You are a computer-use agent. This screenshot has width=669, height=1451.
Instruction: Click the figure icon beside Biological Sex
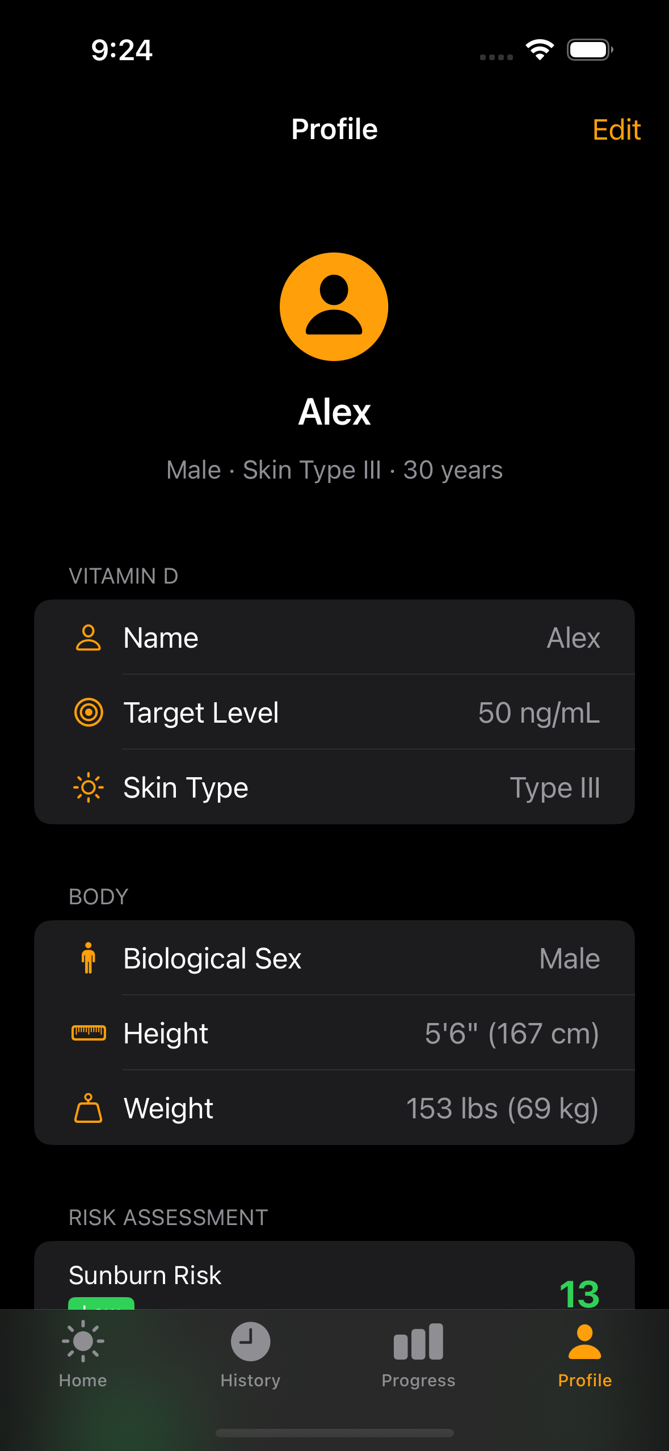point(89,958)
